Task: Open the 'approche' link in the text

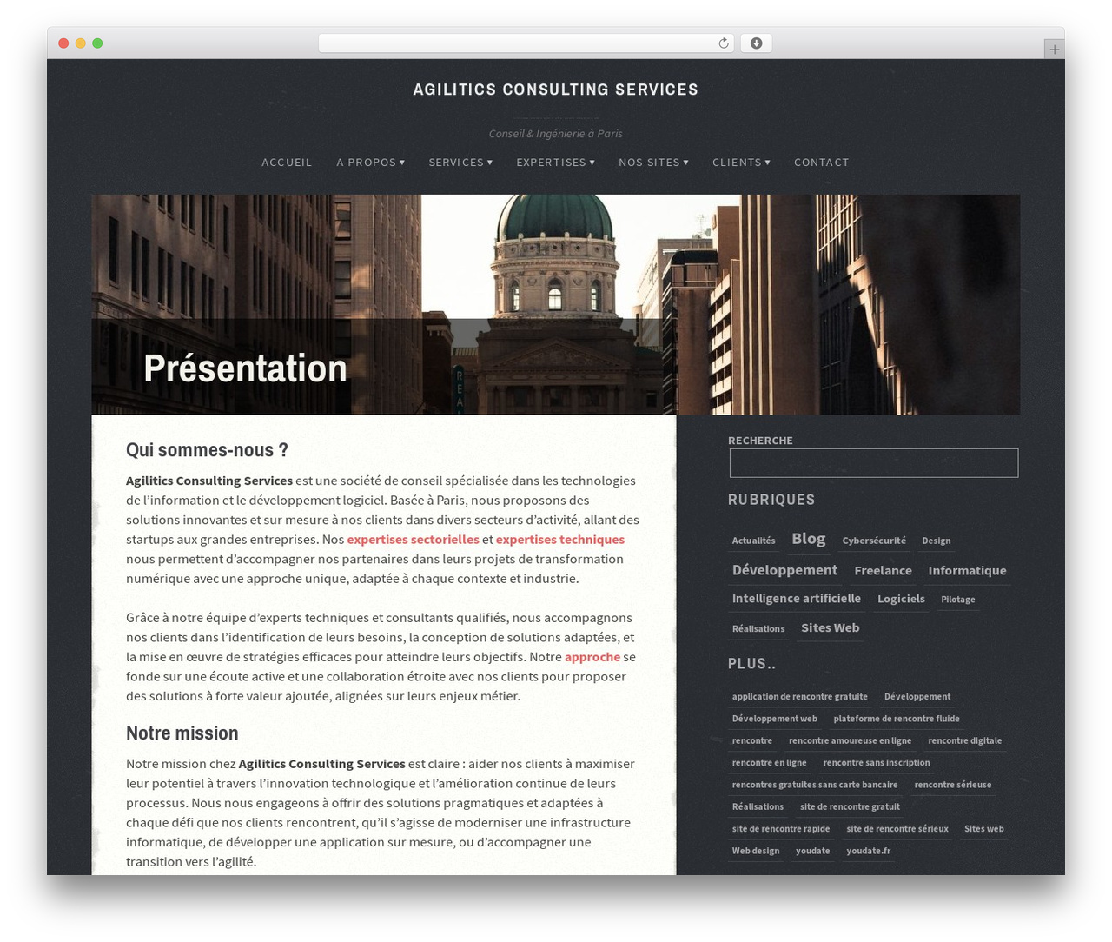Action: [x=592, y=657]
